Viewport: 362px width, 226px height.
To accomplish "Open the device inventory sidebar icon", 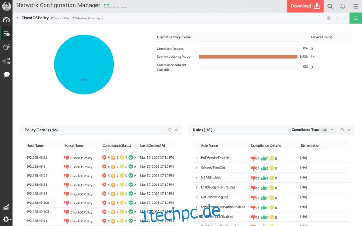I will click(6, 61).
